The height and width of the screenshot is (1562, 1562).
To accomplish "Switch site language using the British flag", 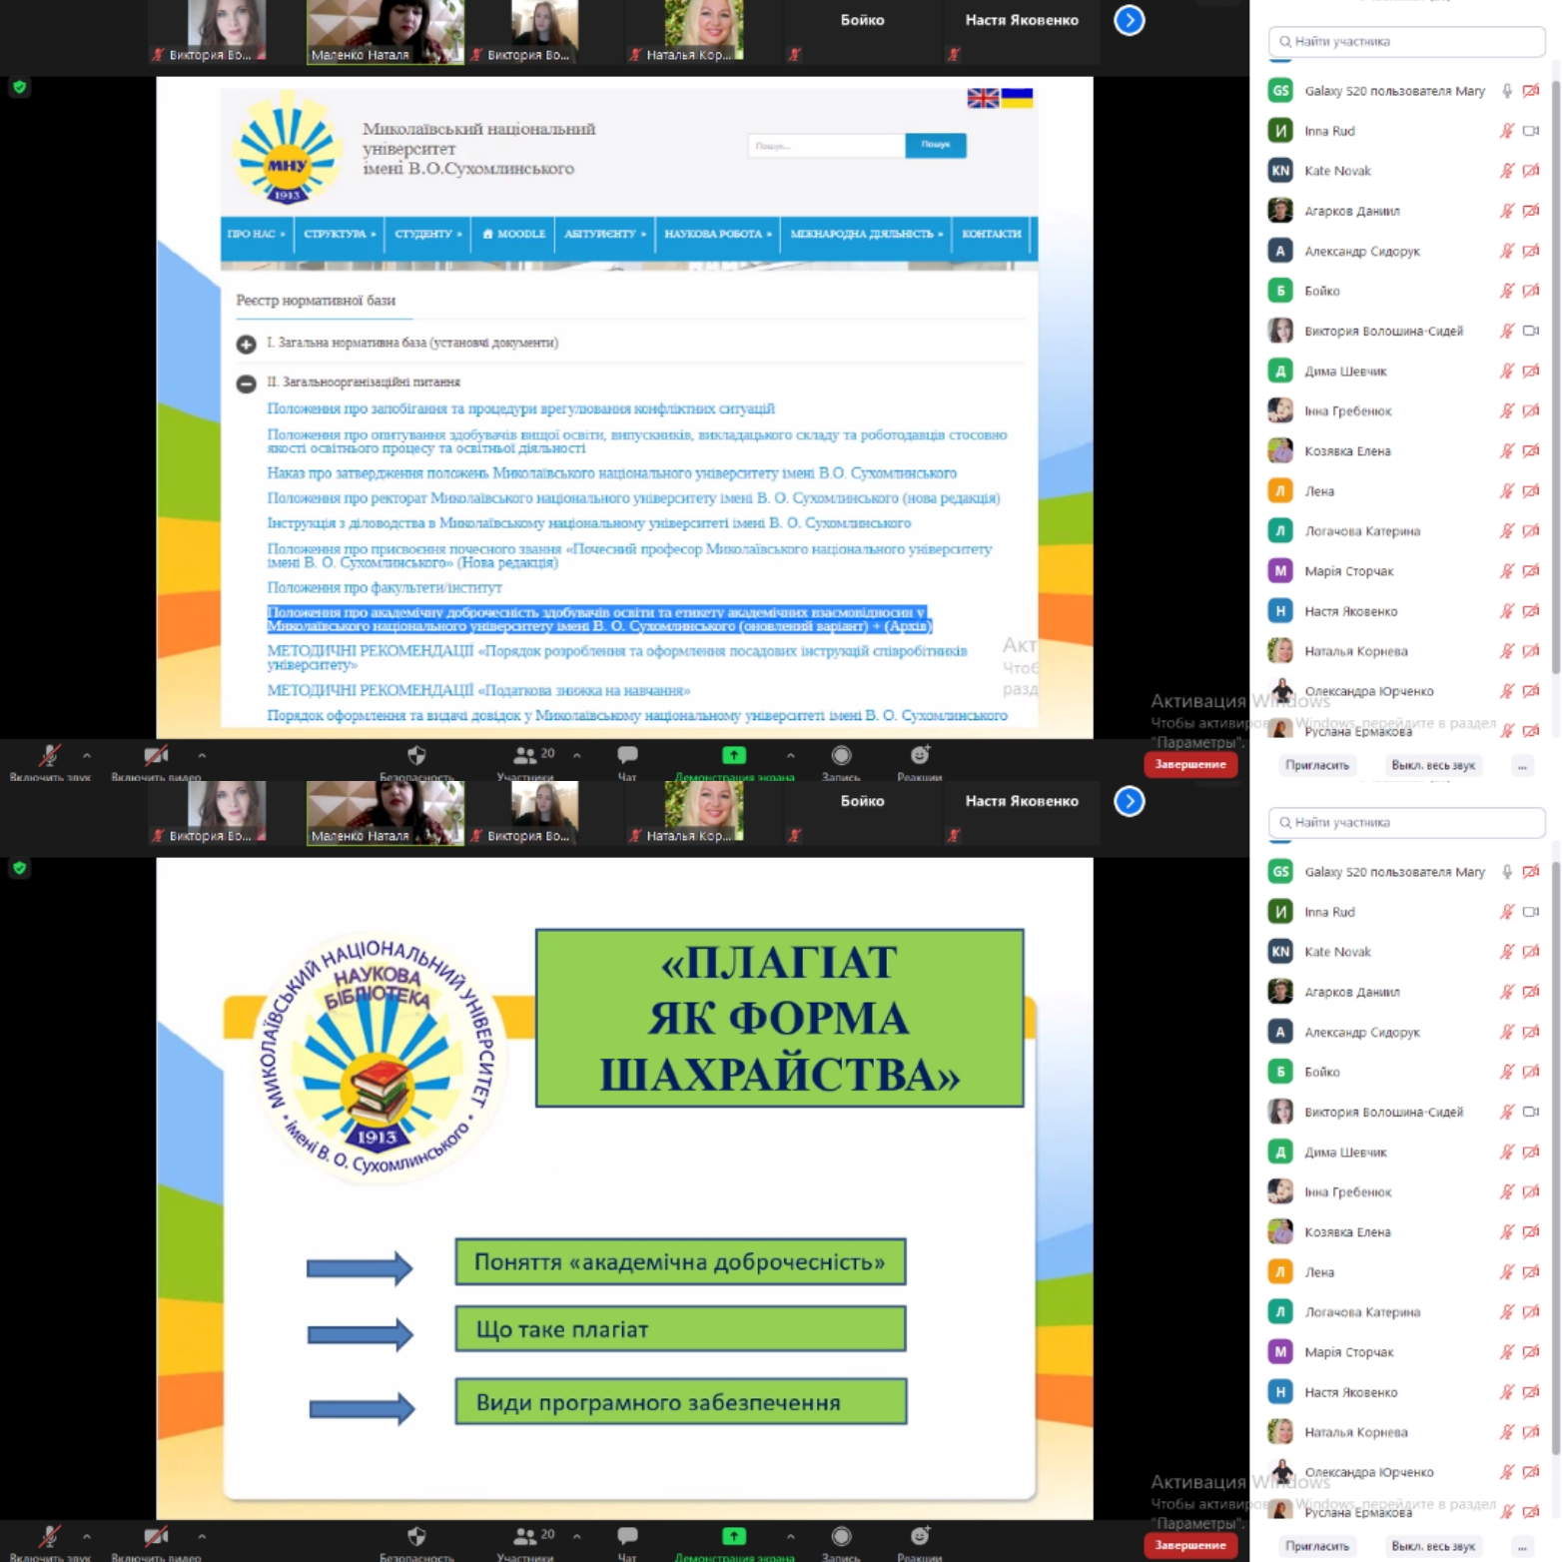I will 982,98.
